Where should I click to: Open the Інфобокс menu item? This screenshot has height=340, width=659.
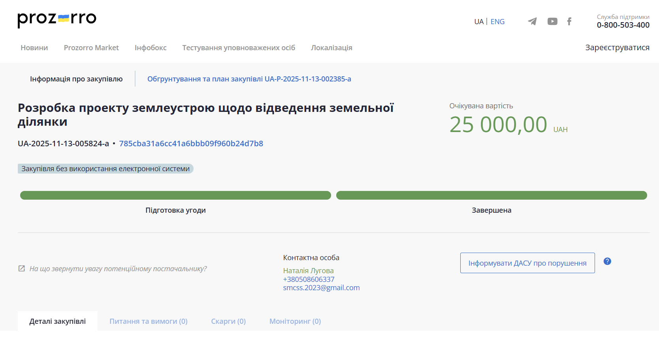[x=151, y=48]
